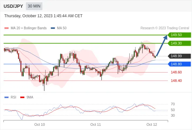The image size is (192, 130).
Task: Click the RSI 30 level label
Action: [x=173, y=115]
